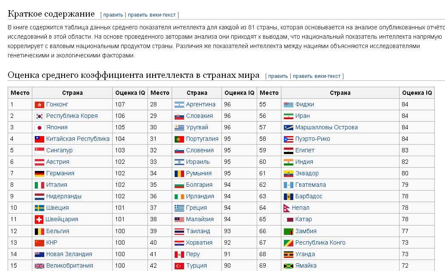Open the Гватемала link
The image size is (445, 271).
point(310,185)
